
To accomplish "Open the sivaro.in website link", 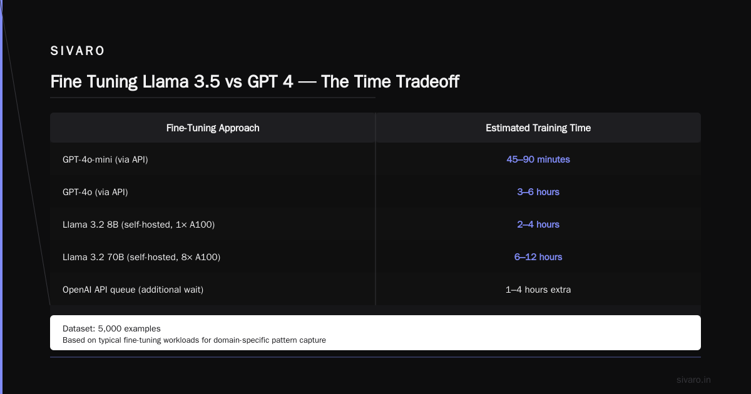I will [x=694, y=380].
